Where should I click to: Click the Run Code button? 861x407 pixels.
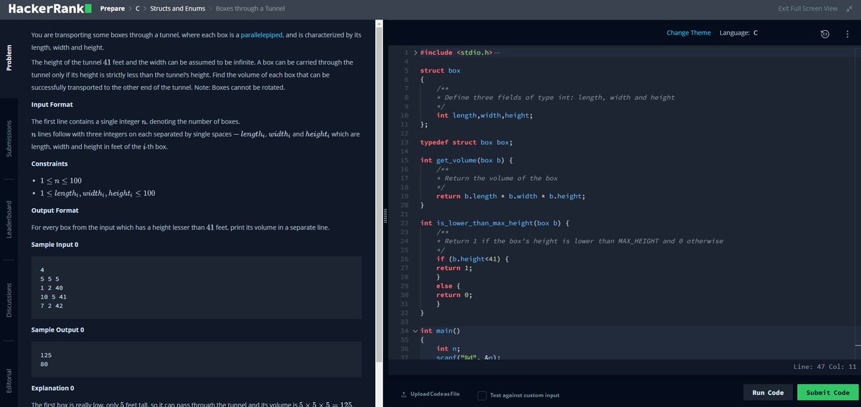click(x=768, y=393)
